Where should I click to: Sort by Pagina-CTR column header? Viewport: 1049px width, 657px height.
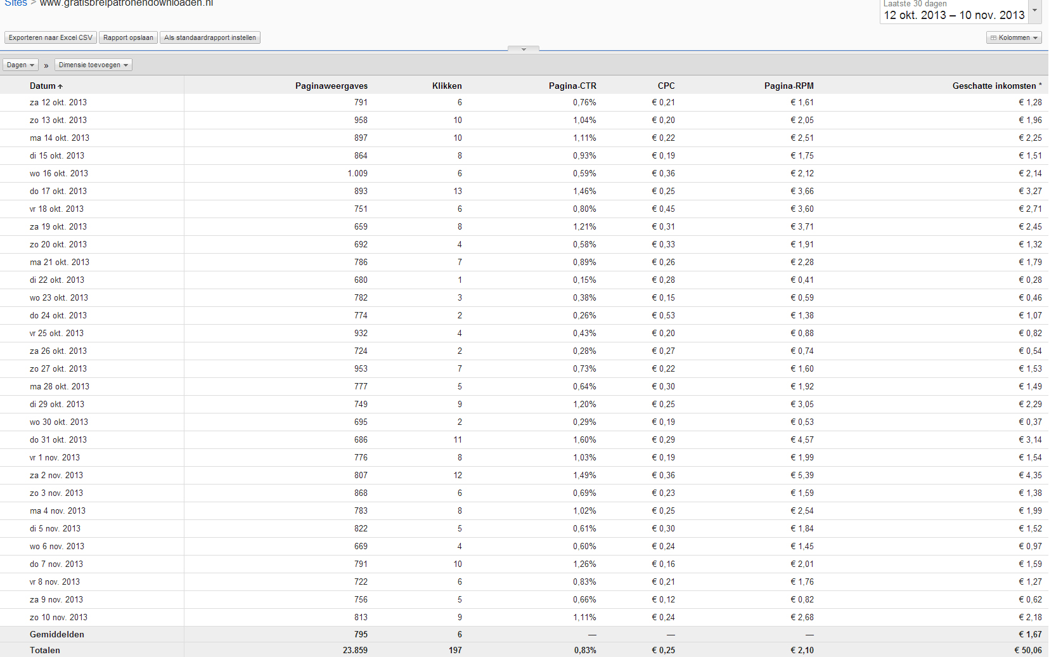tap(572, 86)
